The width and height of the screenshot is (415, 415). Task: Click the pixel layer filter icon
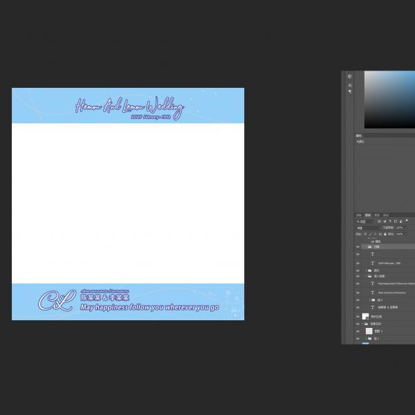pyautogui.click(x=379, y=221)
